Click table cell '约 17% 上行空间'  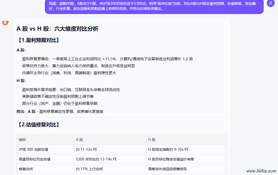[110, 169]
